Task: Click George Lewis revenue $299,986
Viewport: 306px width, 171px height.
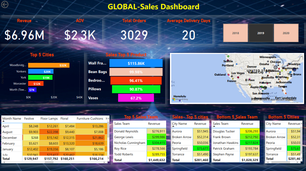Action: pyautogui.click(x=157, y=137)
